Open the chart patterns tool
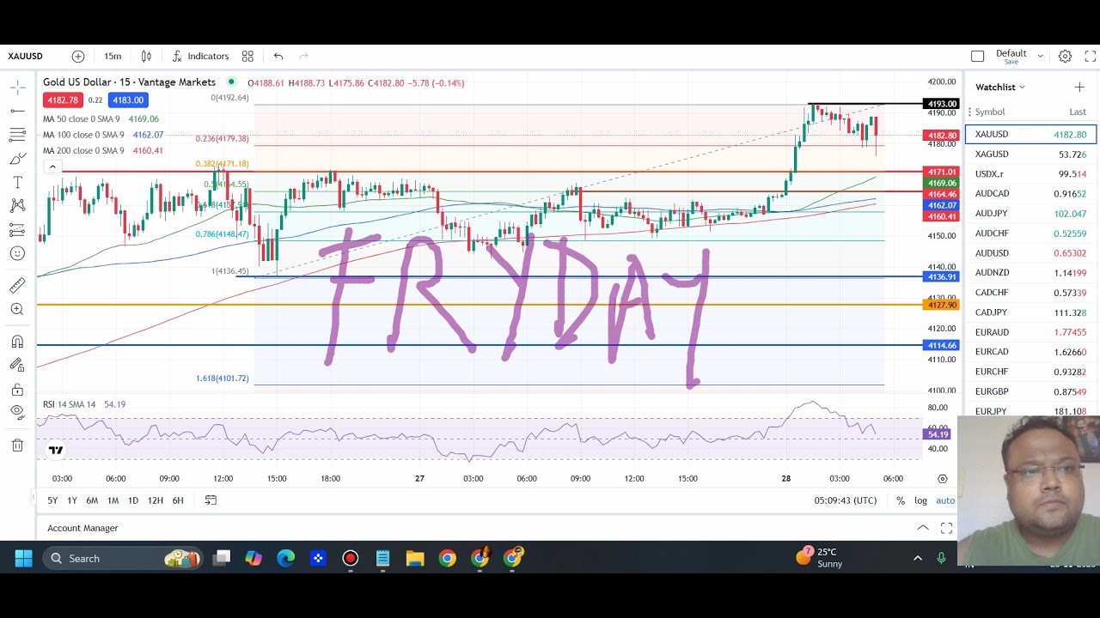The image size is (1100, 618). click(17, 206)
